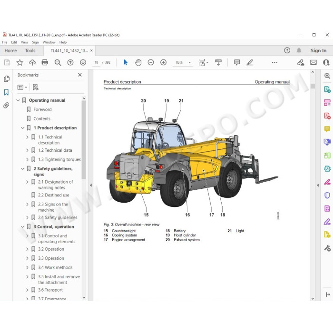Collapse 1 Product description bookmark
333x333 pixels.
[22, 128]
